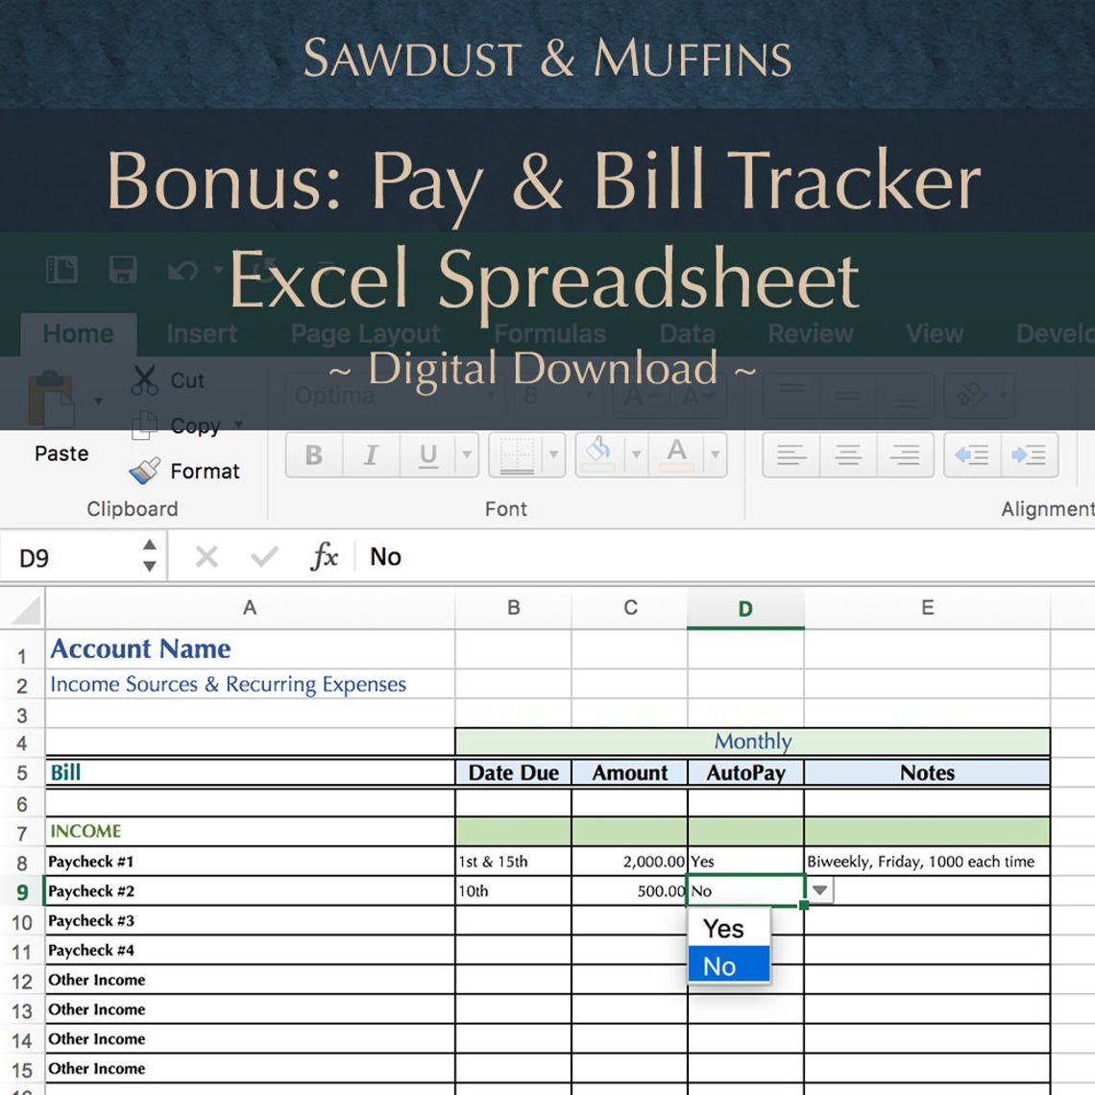Select Yes from the AutoPay list
1095x1095 pixels.
[722, 928]
